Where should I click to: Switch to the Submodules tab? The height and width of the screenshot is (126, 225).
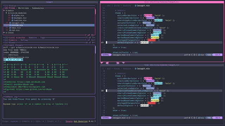click(38, 8)
